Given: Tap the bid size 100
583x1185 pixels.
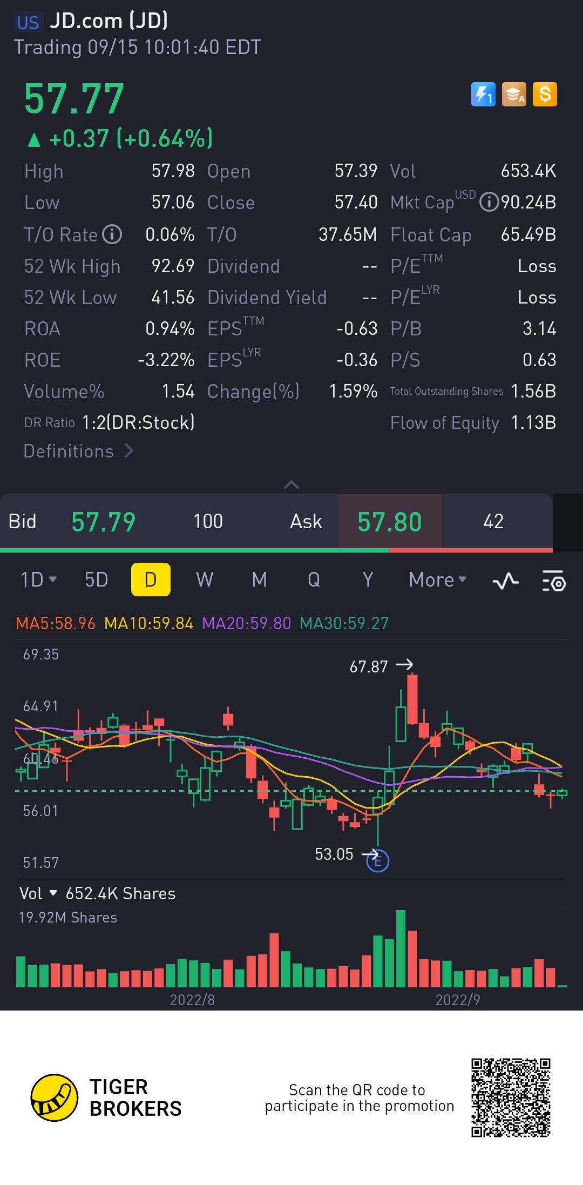Looking at the screenshot, I should (208, 521).
